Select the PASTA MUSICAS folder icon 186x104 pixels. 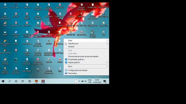pos(5,70)
